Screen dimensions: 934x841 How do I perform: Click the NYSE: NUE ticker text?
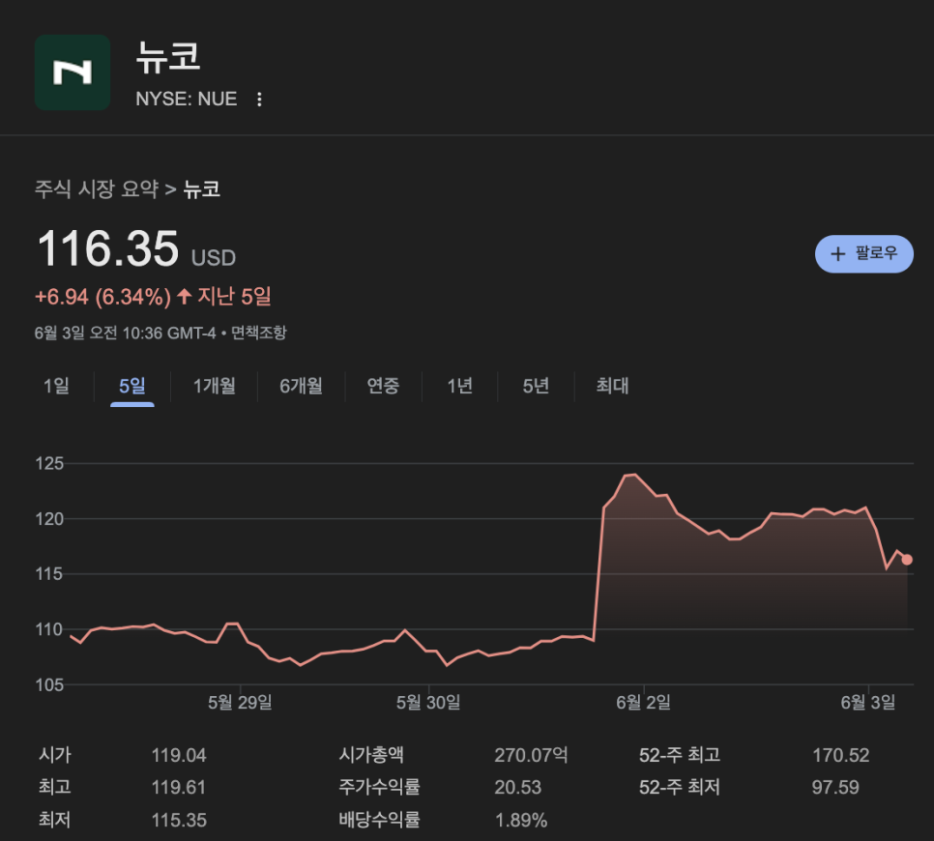187,99
